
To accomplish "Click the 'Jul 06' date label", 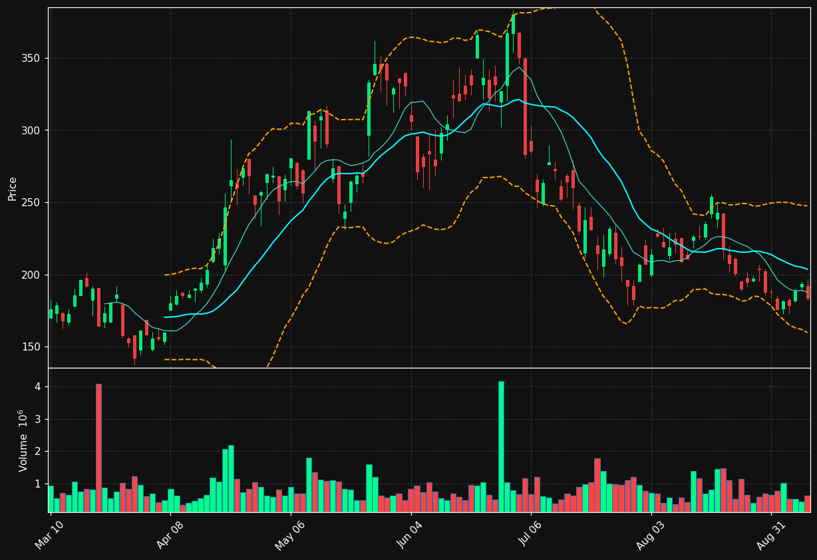I will [x=531, y=534].
